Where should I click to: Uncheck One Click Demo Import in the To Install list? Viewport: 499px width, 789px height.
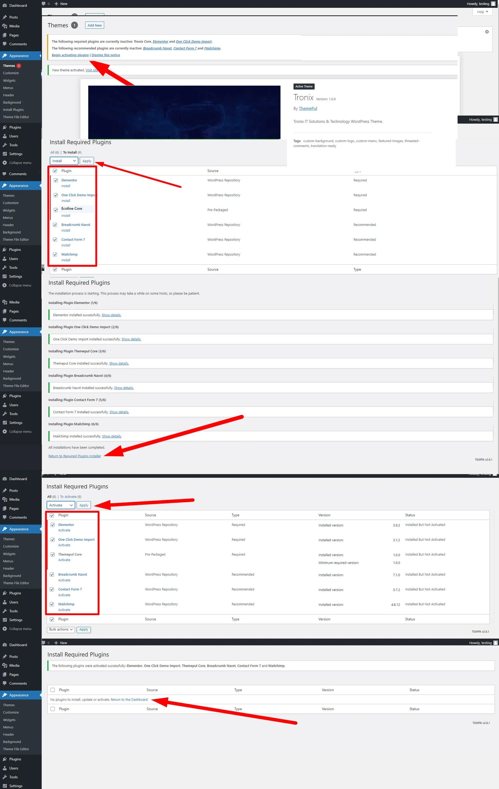click(x=56, y=195)
